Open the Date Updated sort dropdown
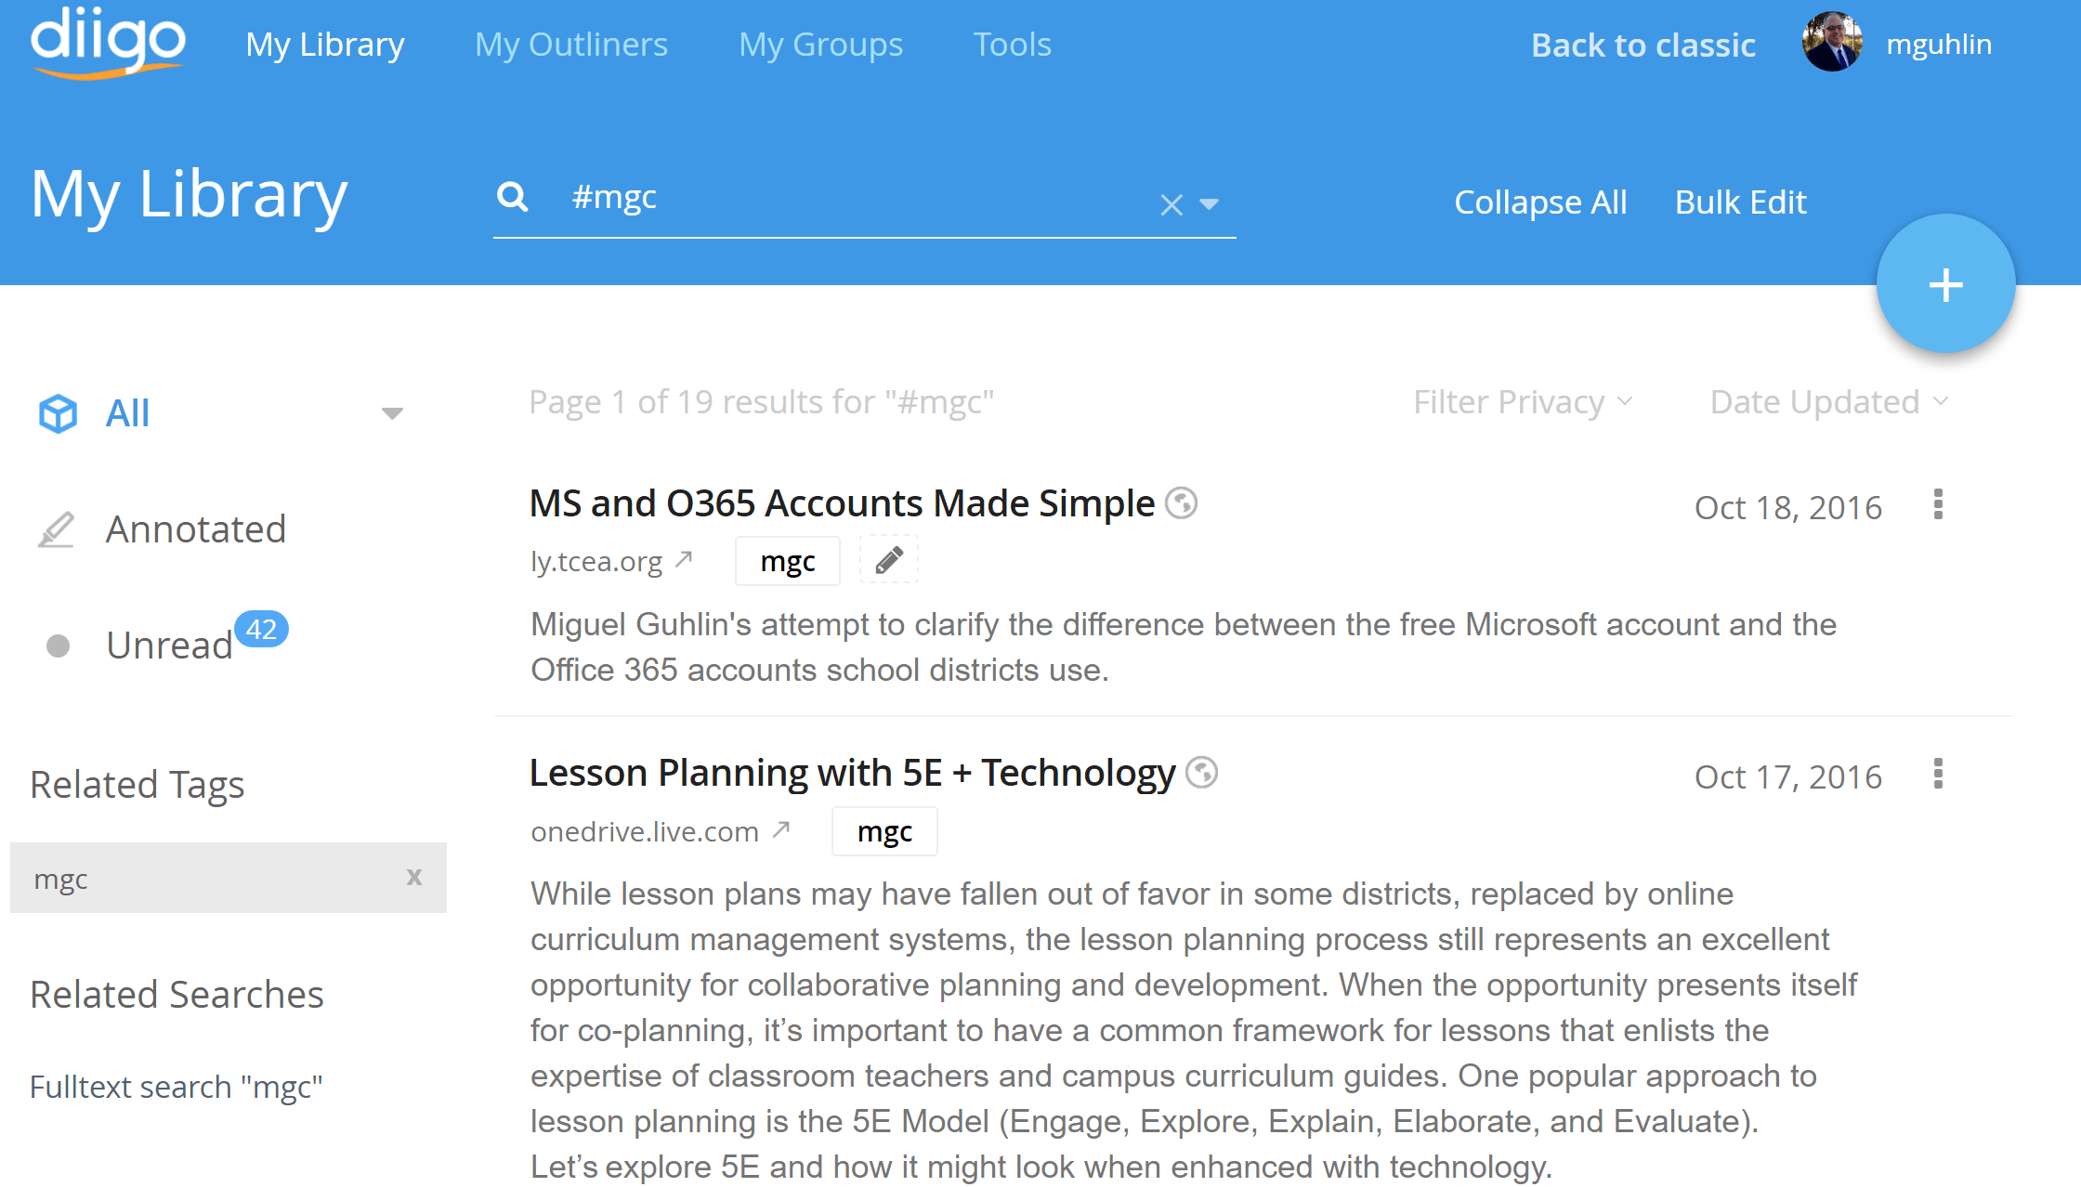 tap(1828, 402)
